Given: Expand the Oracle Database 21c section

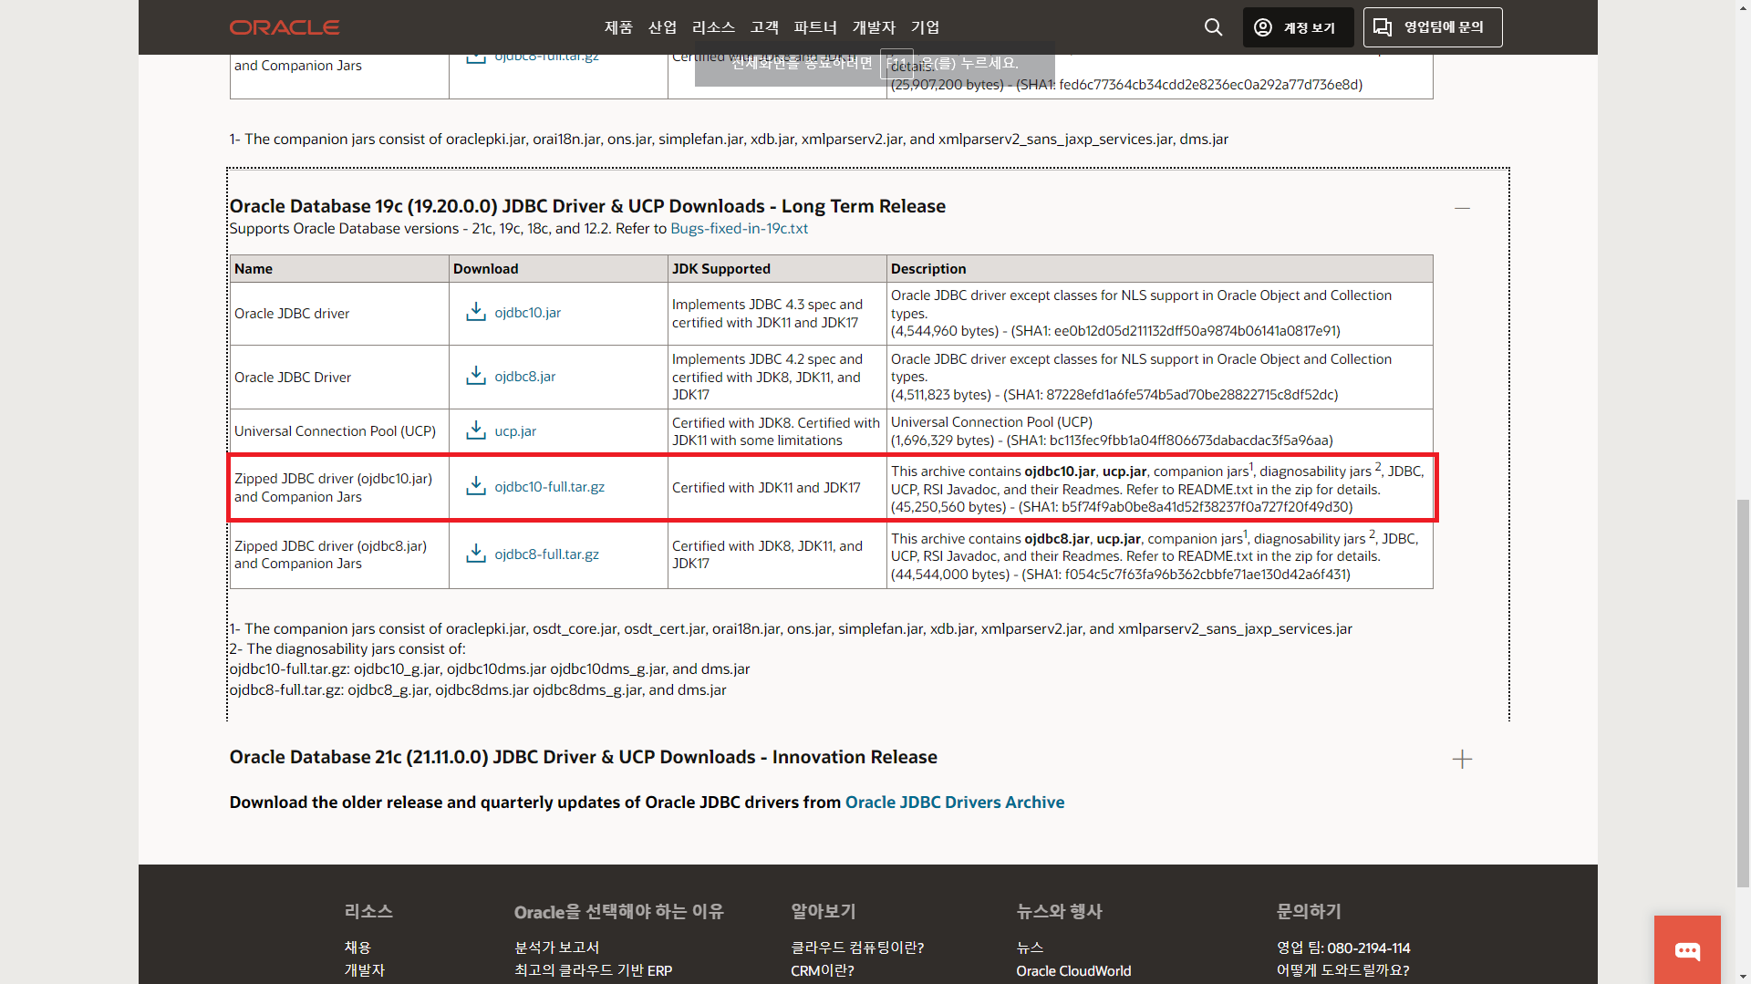Looking at the screenshot, I should 1462,759.
